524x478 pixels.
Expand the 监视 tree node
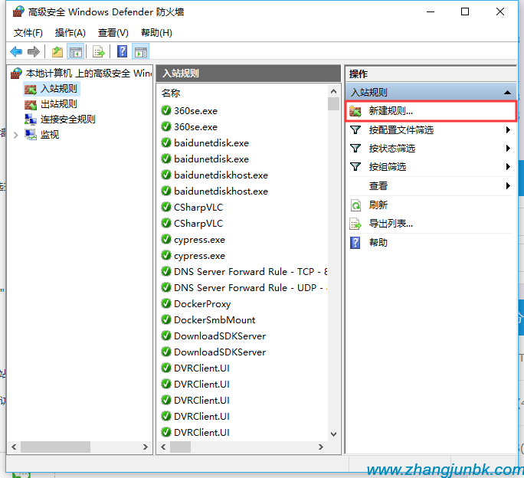tap(16, 135)
